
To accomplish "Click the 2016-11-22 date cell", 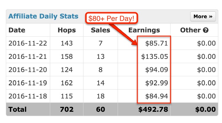I will coord(28,43).
